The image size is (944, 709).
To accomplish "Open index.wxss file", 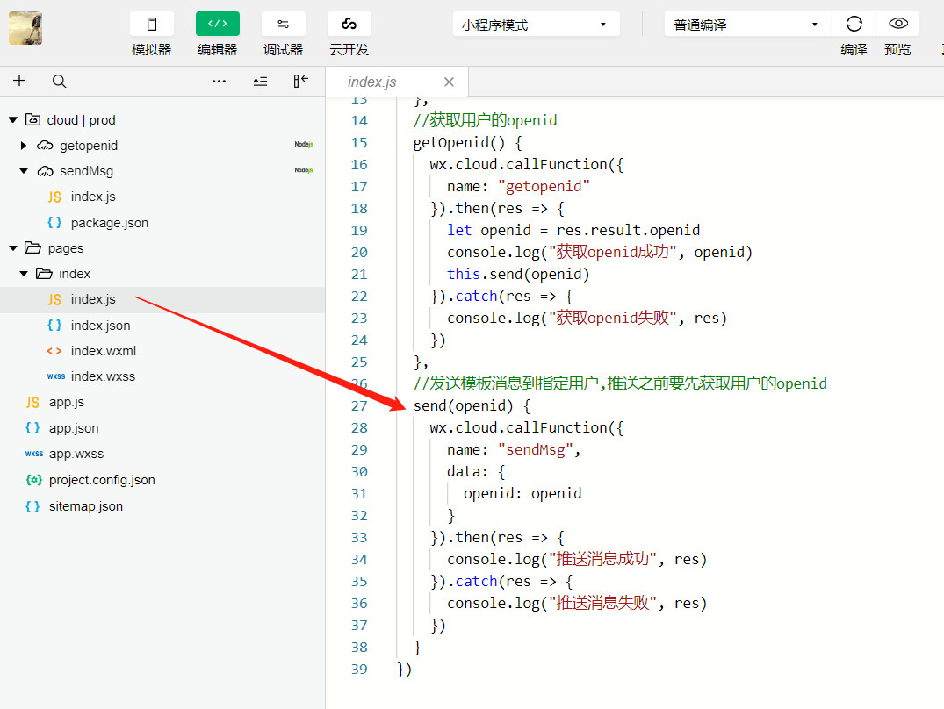I will 103,376.
